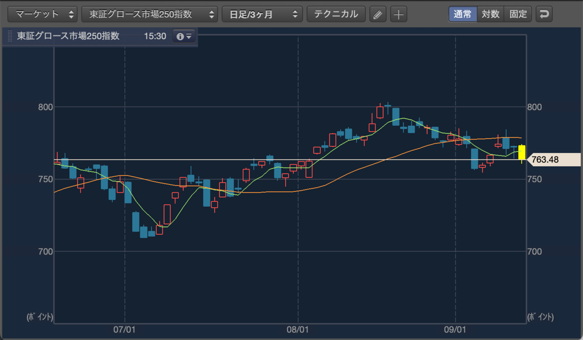The width and height of the screenshot is (583, 340).
Task: Click the chart title 東証グロース市場250指数 in panel header
Action: (x=68, y=36)
